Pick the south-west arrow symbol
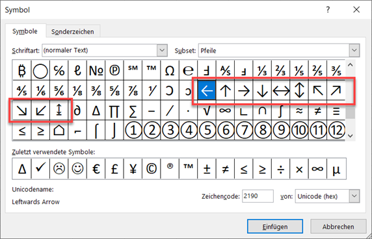This screenshot has width=372, height=239. [x=40, y=110]
